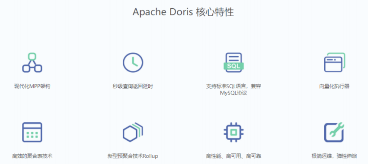Screen dimensions: 368x164
Task: Click the label "高效的聚合表技术"
Action: tap(32, 156)
